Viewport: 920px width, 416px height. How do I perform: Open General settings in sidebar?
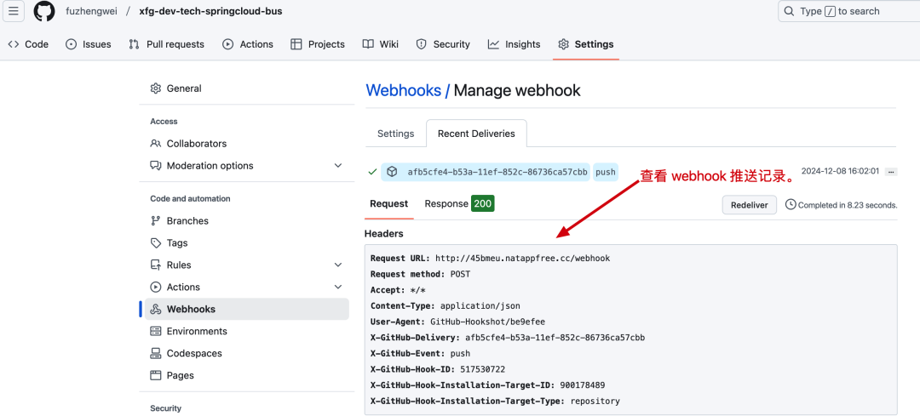pos(246,88)
